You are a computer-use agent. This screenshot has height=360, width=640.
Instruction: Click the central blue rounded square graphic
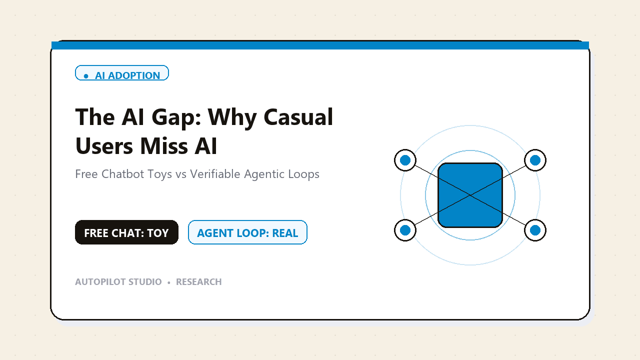point(470,195)
